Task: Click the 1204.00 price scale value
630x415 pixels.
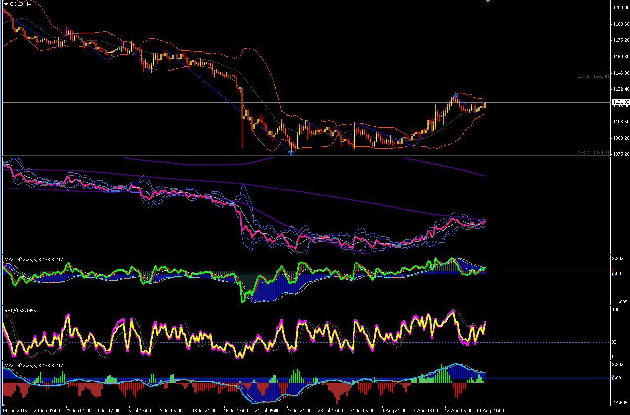Action: pyautogui.click(x=620, y=8)
